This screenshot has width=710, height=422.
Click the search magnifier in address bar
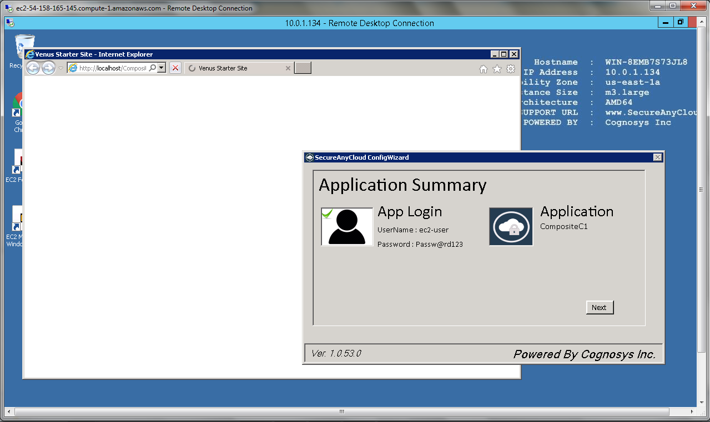[153, 68]
